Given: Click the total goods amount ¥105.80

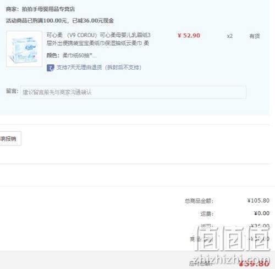Looking at the screenshot, I should [258, 200].
